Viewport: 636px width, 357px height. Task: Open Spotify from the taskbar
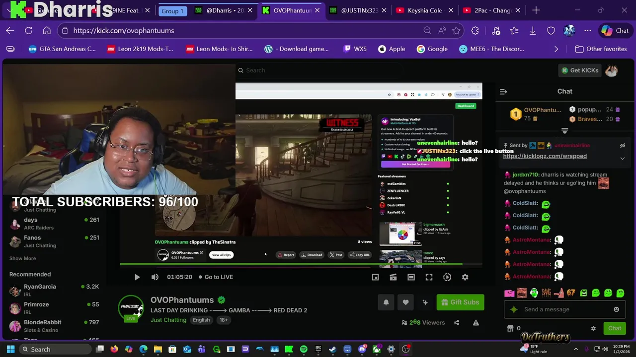pos(304,350)
